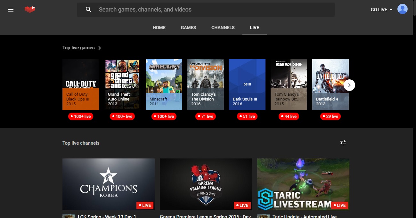Click the 71 live badge

click(206, 117)
